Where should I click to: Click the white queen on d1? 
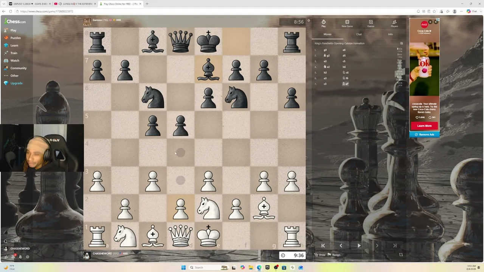pyautogui.click(x=180, y=236)
